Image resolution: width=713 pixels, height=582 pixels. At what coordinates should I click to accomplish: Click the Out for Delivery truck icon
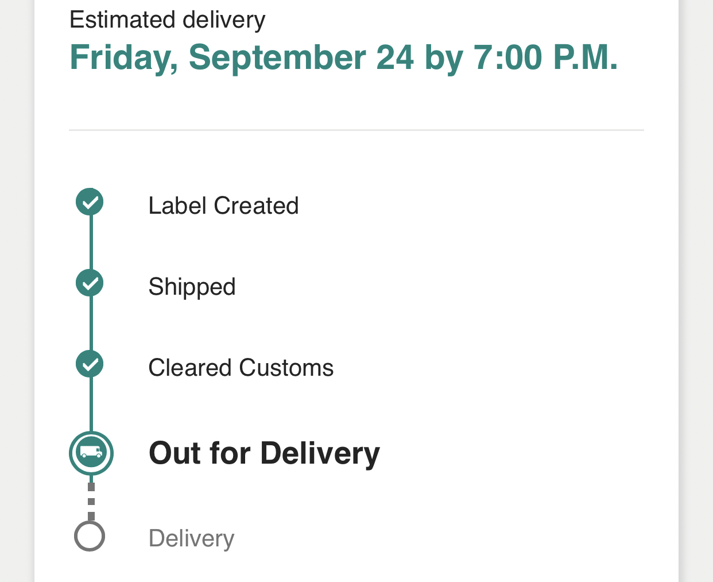(x=91, y=453)
